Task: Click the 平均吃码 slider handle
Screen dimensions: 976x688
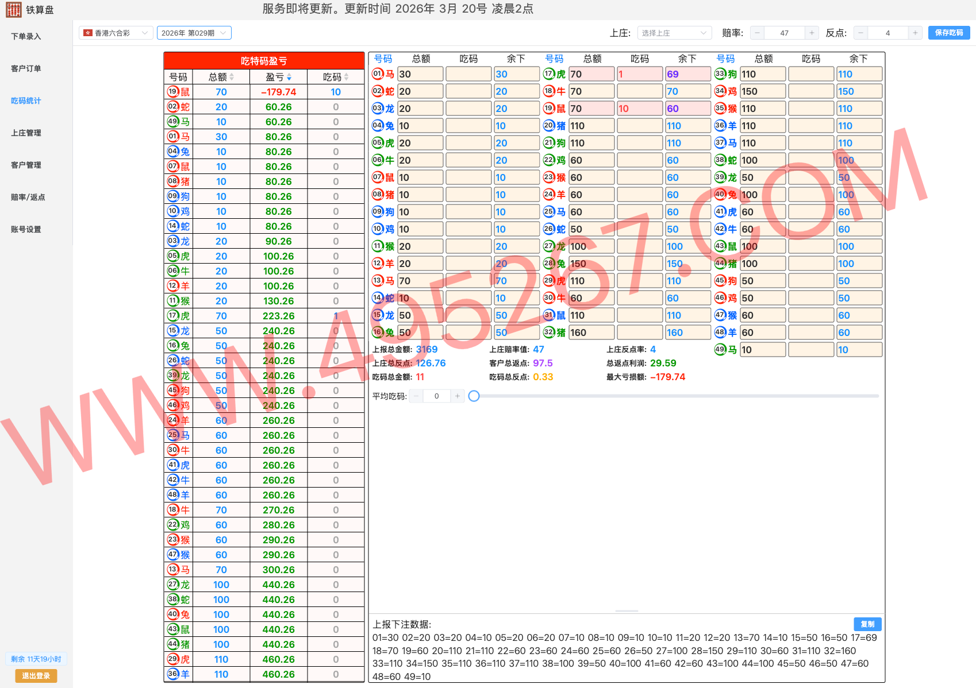Action: click(474, 396)
